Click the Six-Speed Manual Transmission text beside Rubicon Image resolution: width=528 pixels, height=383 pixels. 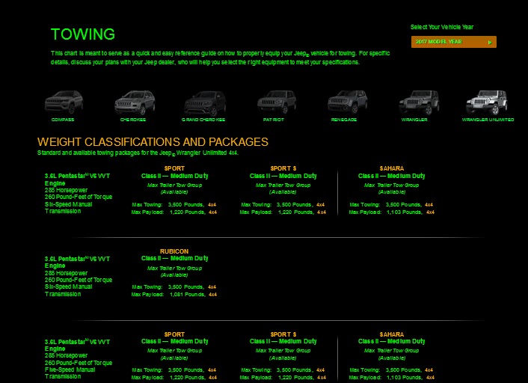(68, 290)
